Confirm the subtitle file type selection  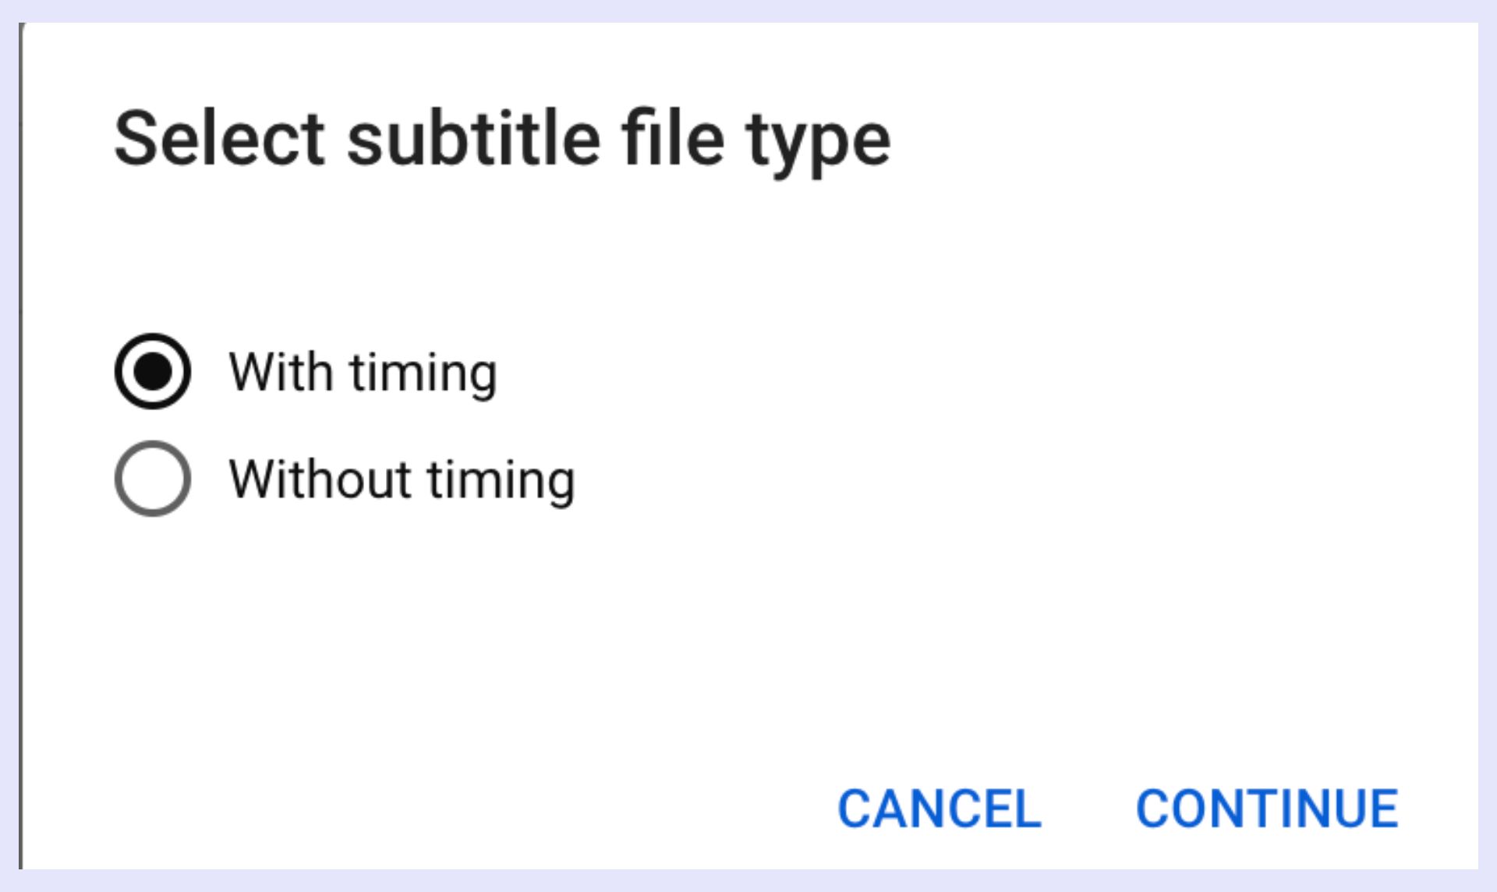point(1267,809)
